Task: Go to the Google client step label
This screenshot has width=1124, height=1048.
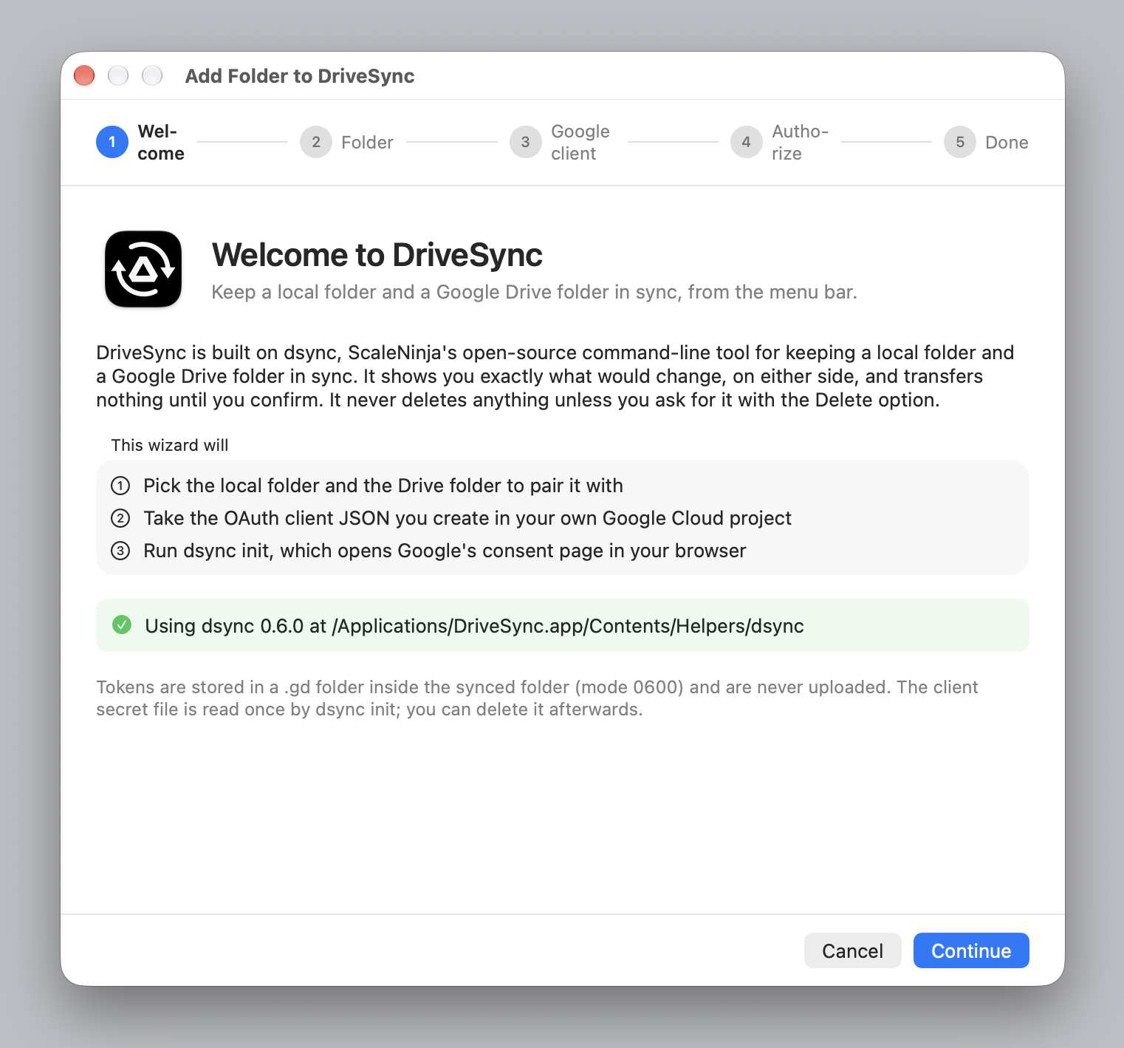Action: [580, 142]
